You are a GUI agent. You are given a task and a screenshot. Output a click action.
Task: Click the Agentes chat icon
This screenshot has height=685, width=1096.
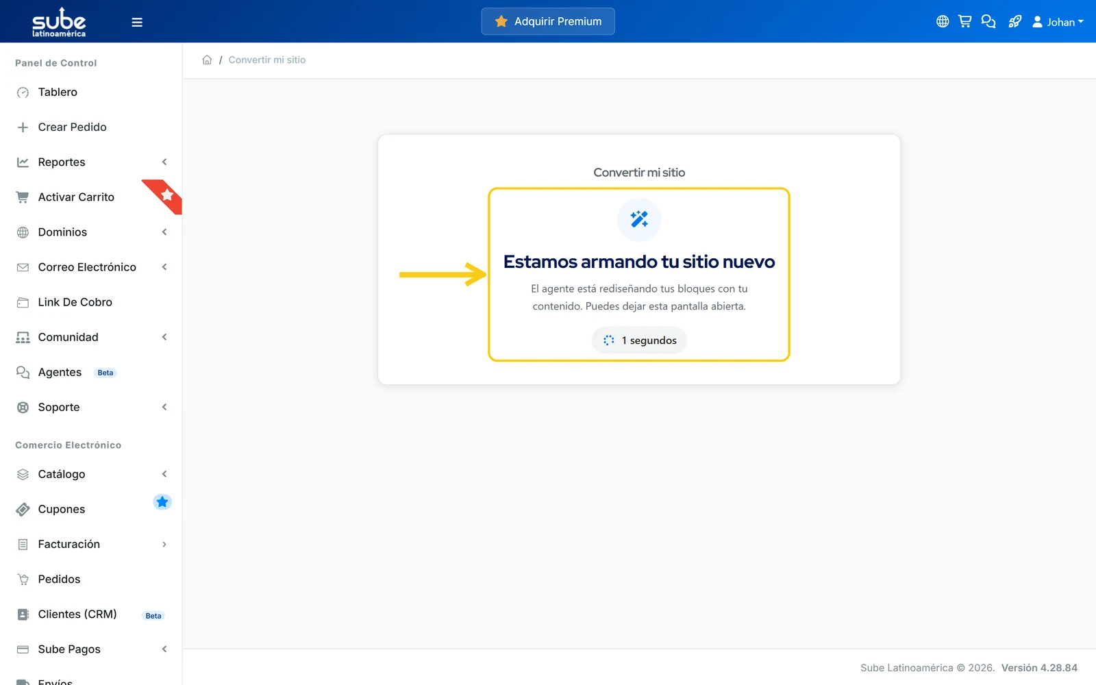[x=23, y=373]
